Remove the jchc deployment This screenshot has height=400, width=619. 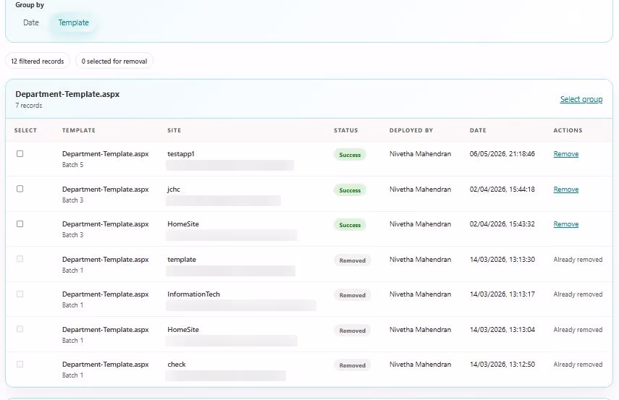tap(565, 190)
